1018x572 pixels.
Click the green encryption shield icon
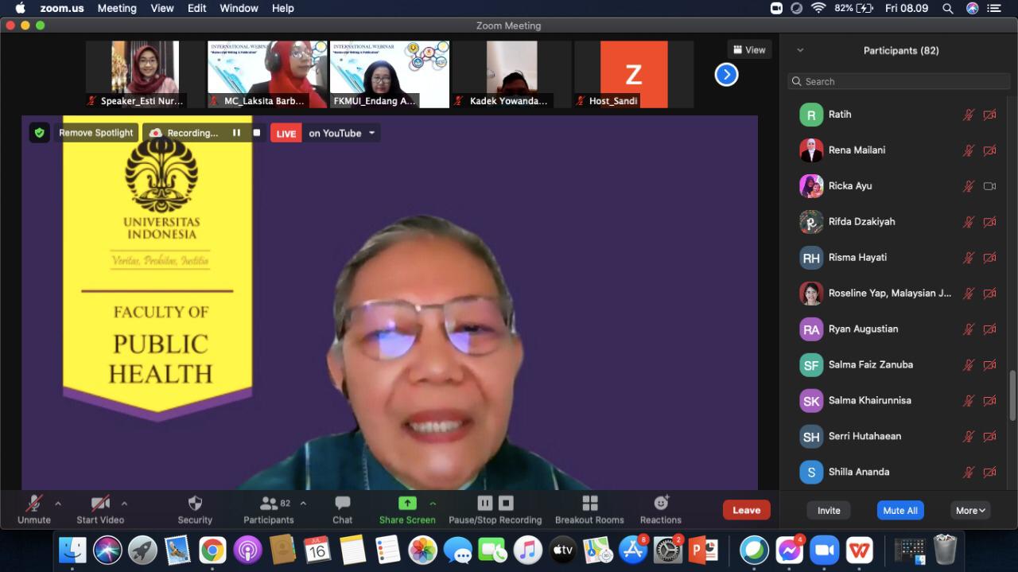pos(40,133)
